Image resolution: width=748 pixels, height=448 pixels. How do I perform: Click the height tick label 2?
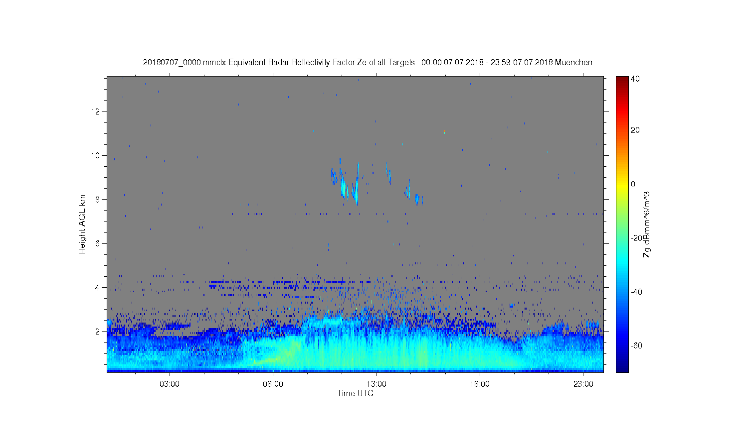point(98,332)
